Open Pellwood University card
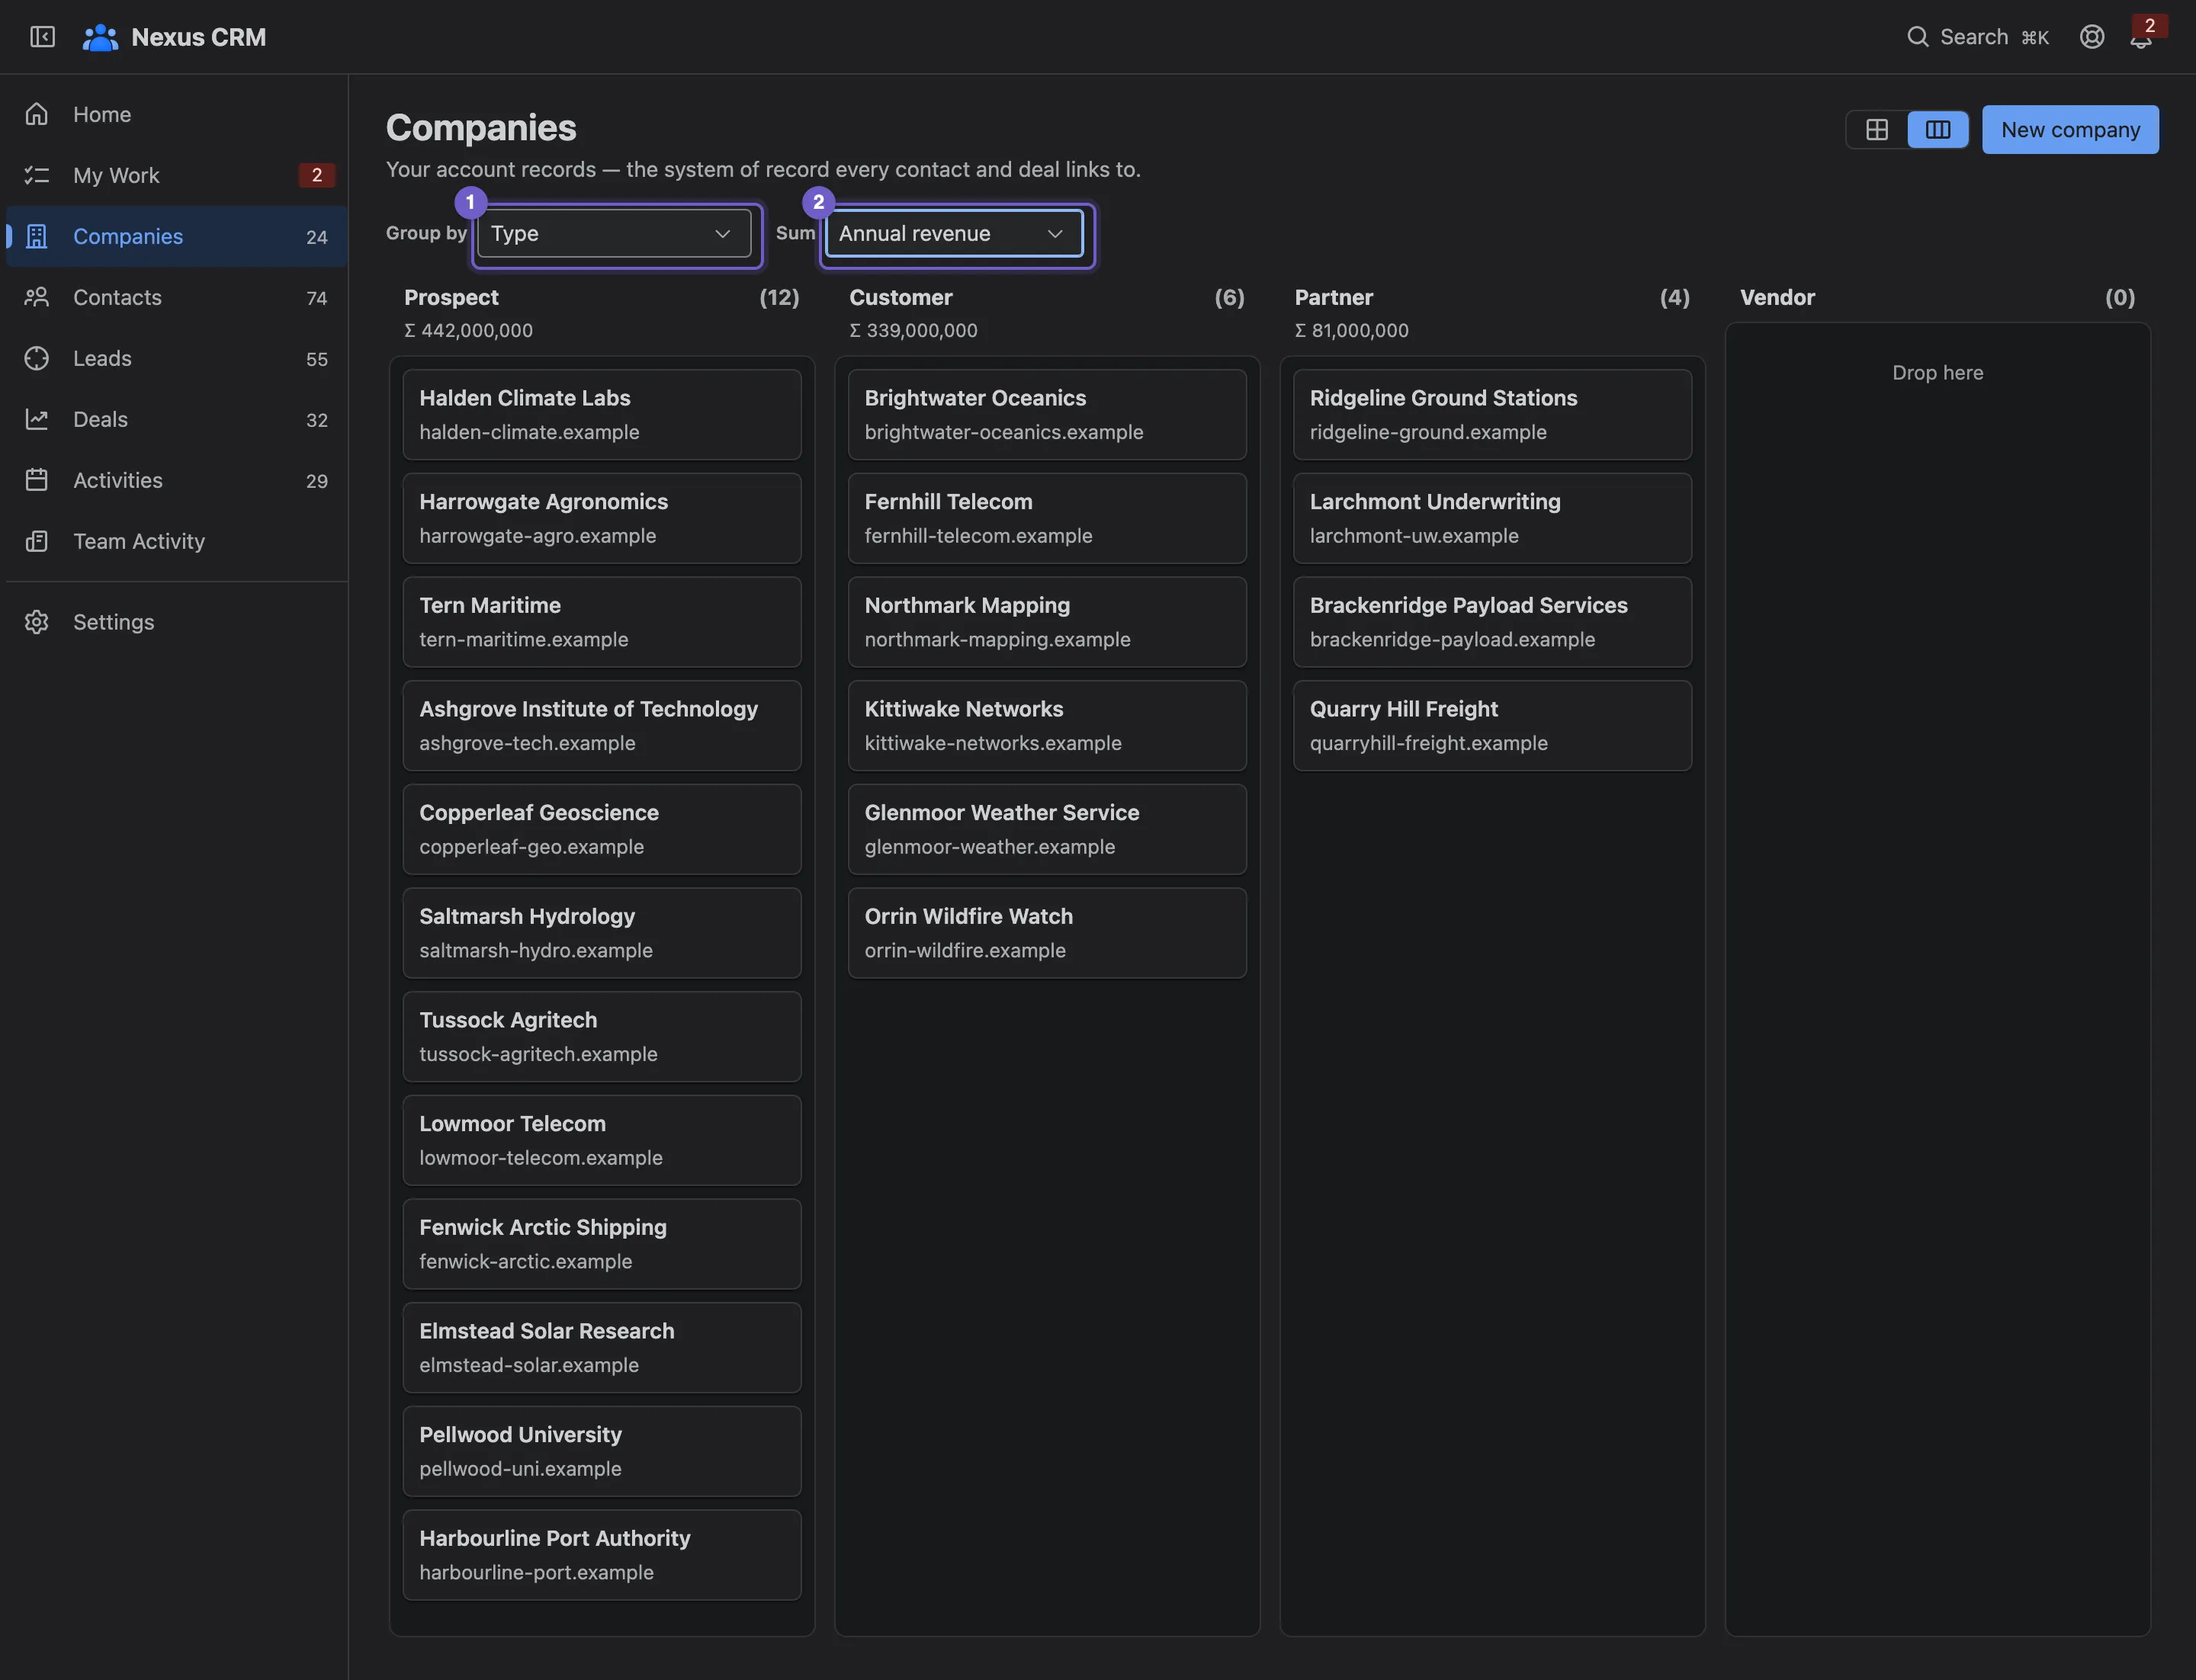 click(x=602, y=1452)
